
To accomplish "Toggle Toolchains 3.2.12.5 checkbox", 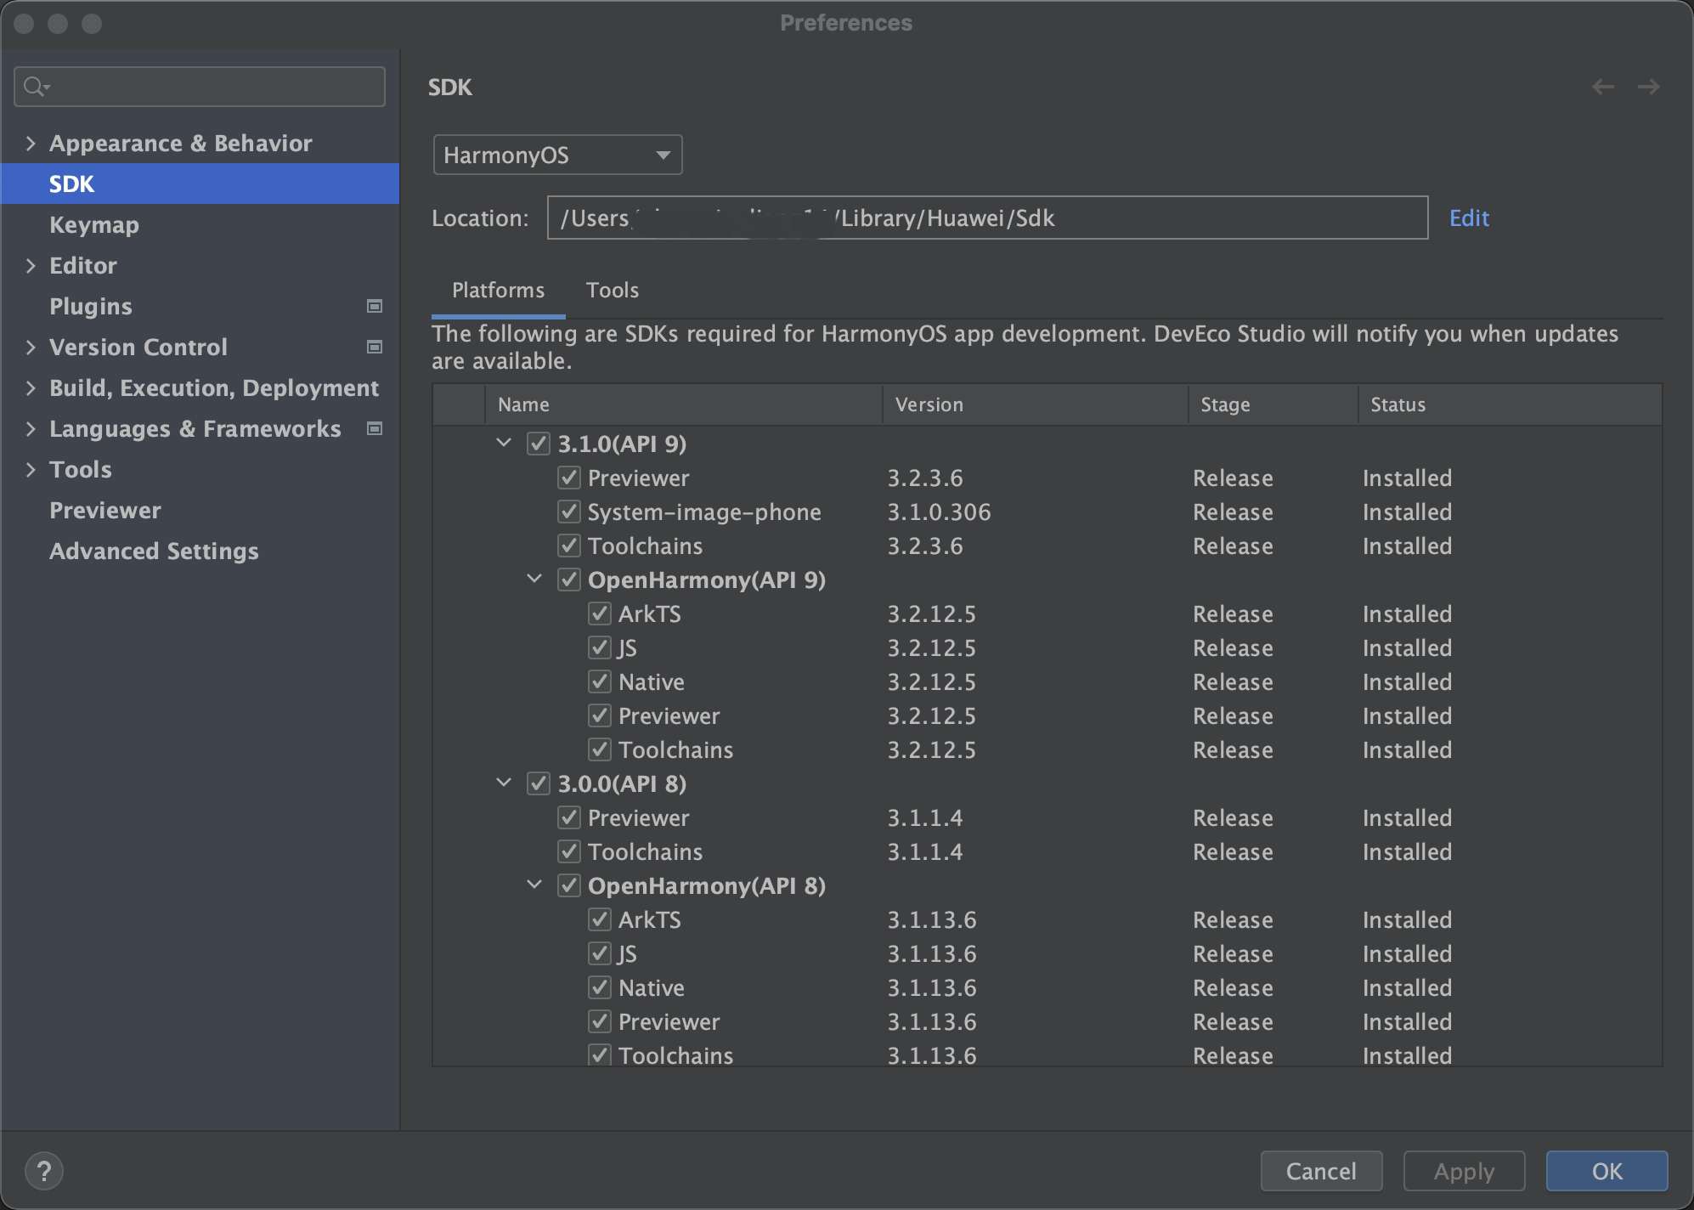I will (600, 749).
